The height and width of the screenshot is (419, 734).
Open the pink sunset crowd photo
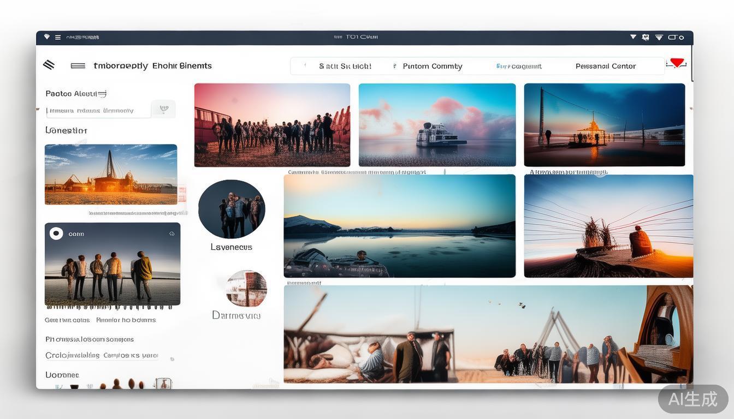tap(272, 125)
